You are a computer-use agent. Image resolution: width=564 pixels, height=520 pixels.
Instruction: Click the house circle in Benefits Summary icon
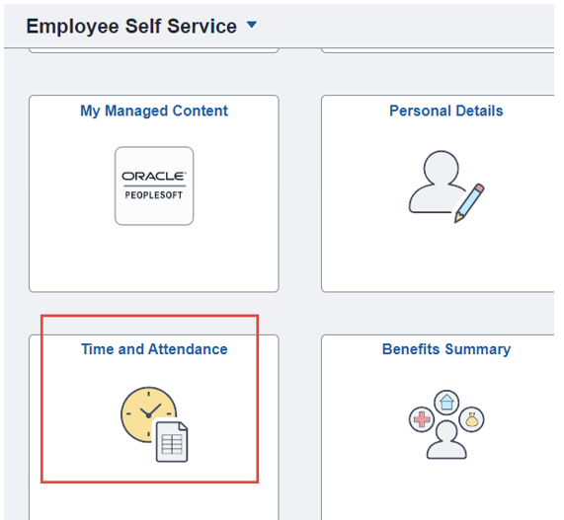[446, 403]
